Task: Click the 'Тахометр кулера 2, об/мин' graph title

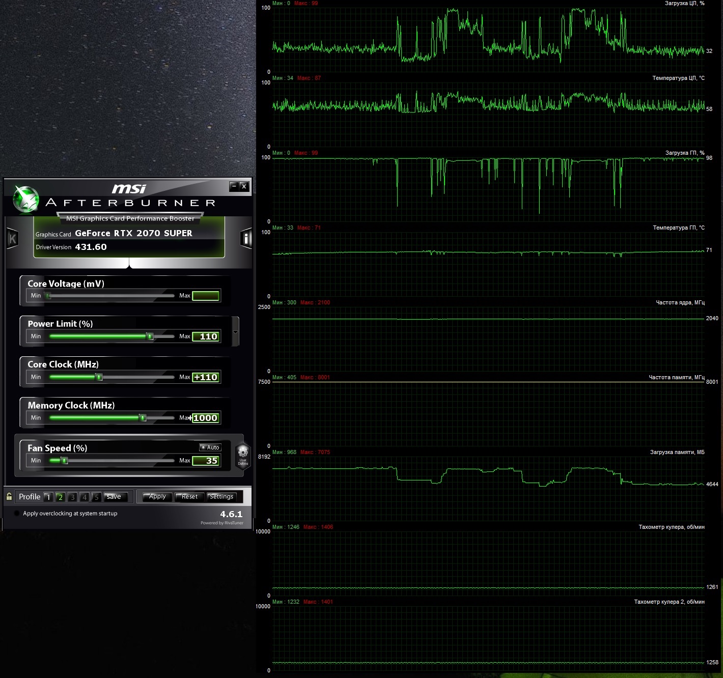Action: coord(669,602)
